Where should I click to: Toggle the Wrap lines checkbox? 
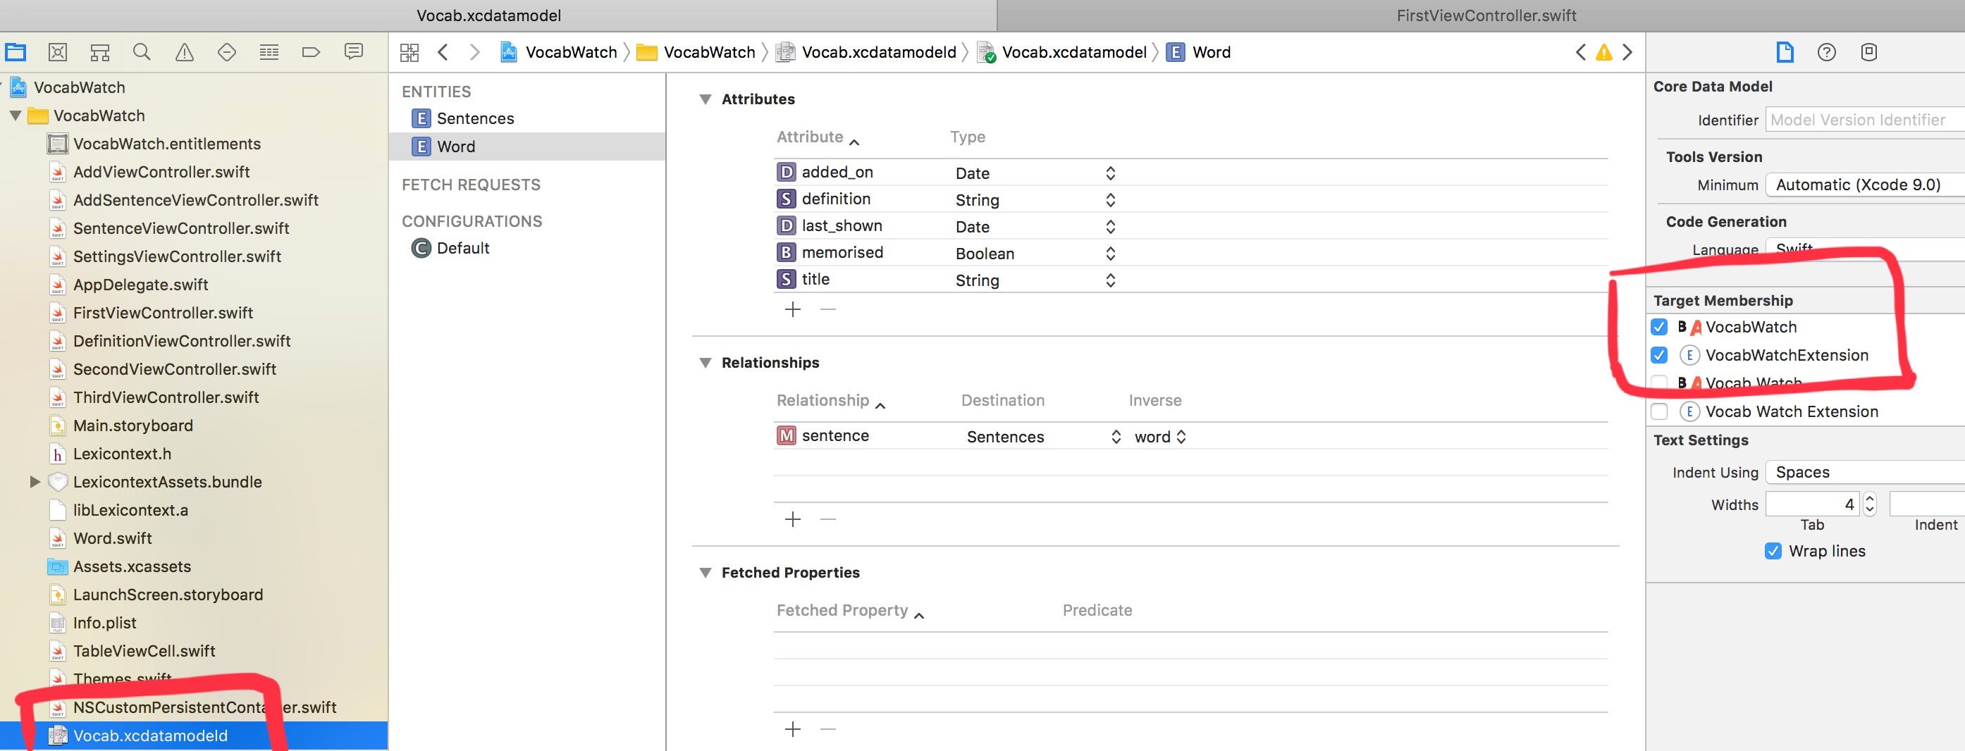(x=1773, y=551)
